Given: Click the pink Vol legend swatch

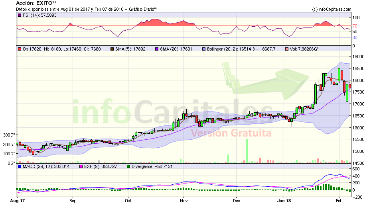Looking at the screenshot, I should tap(287, 49).
